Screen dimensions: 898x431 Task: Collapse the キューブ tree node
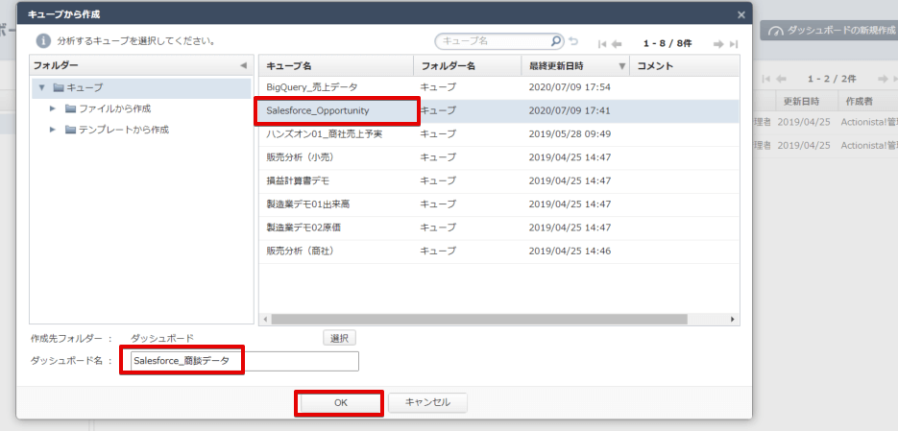pyautogui.click(x=41, y=88)
